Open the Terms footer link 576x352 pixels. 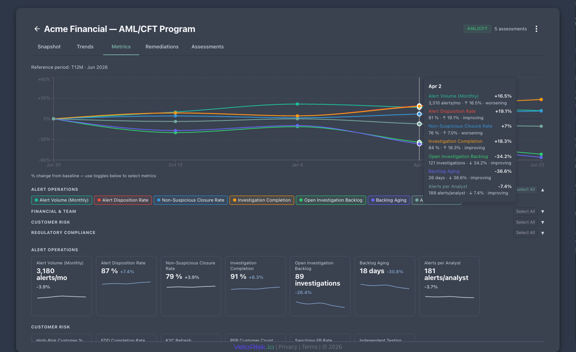[x=310, y=347]
